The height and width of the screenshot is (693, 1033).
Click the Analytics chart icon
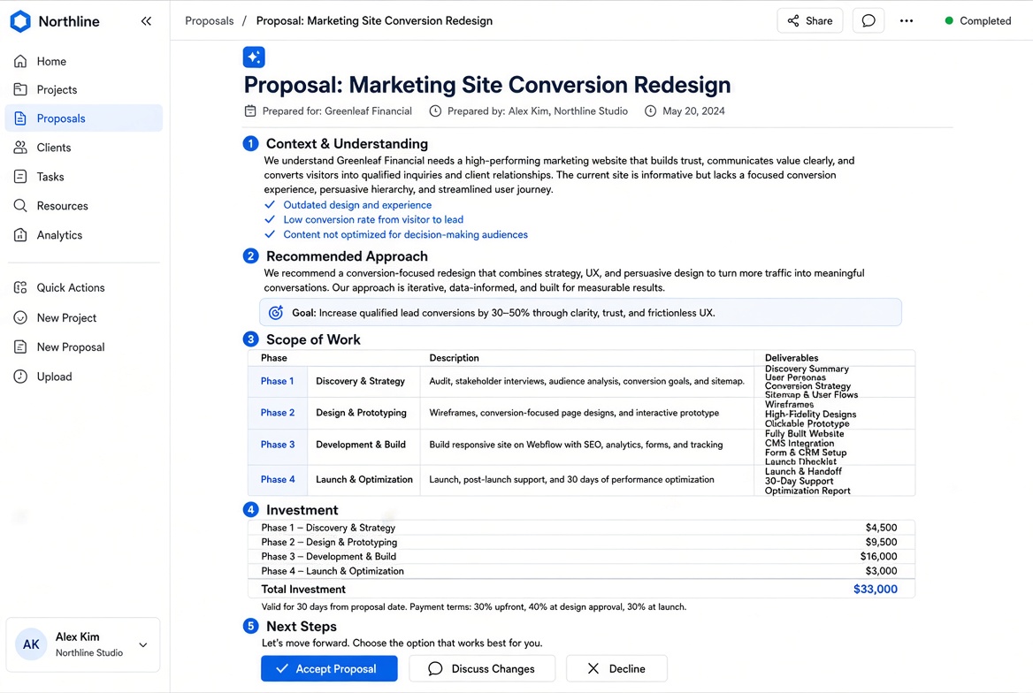[20, 234]
